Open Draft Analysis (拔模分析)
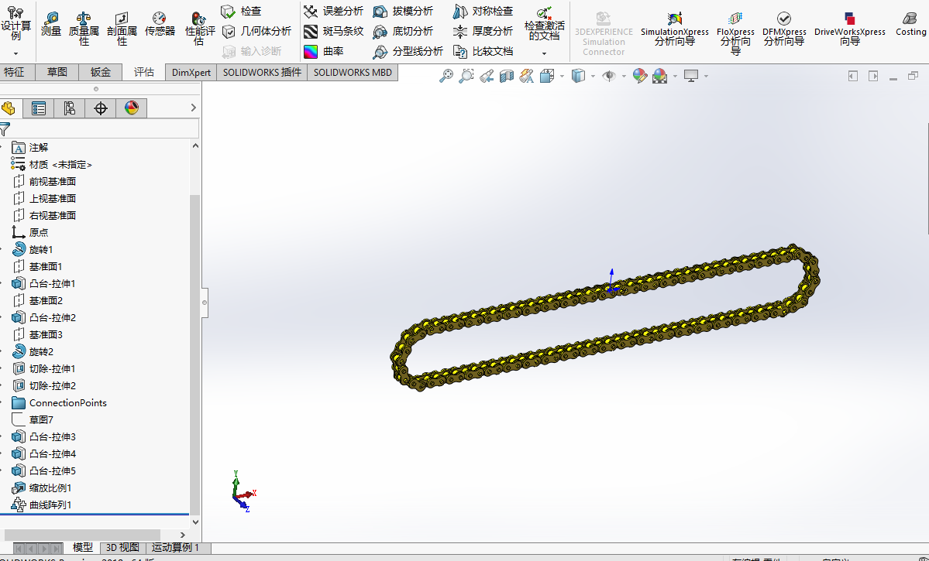This screenshot has height=561, width=929. tap(404, 12)
